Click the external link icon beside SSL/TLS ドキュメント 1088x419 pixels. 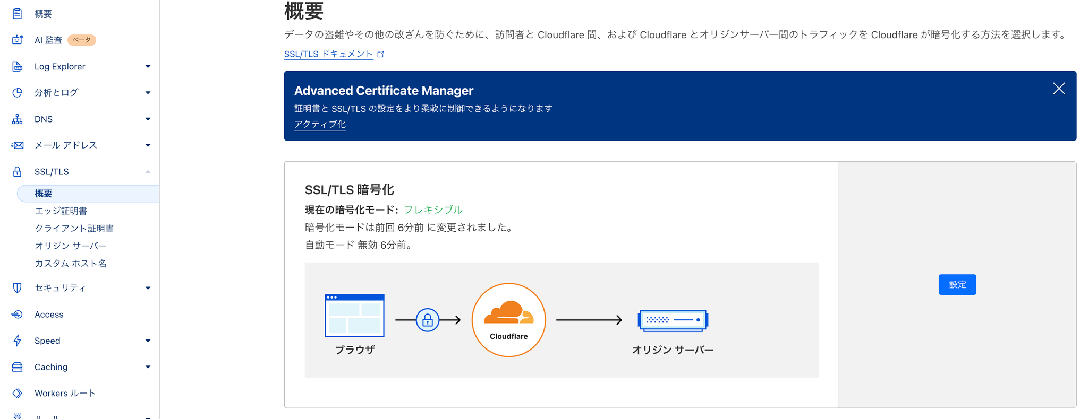click(380, 54)
